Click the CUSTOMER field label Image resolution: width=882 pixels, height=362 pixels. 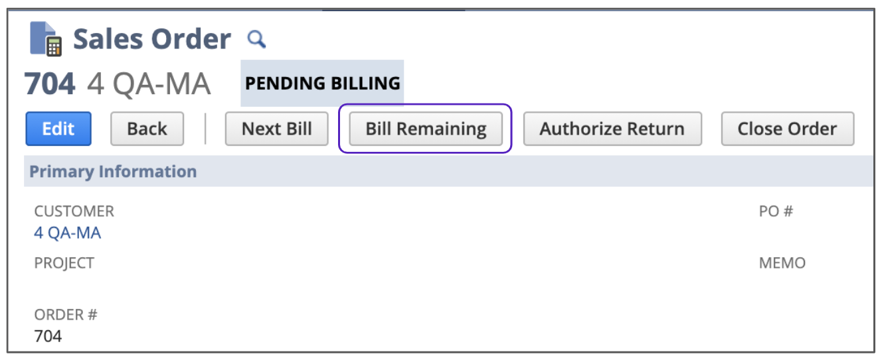point(74,211)
